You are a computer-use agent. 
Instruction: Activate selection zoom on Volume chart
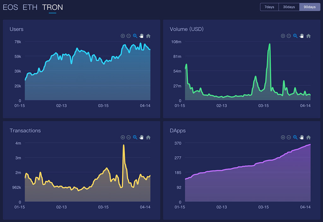click(295, 36)
